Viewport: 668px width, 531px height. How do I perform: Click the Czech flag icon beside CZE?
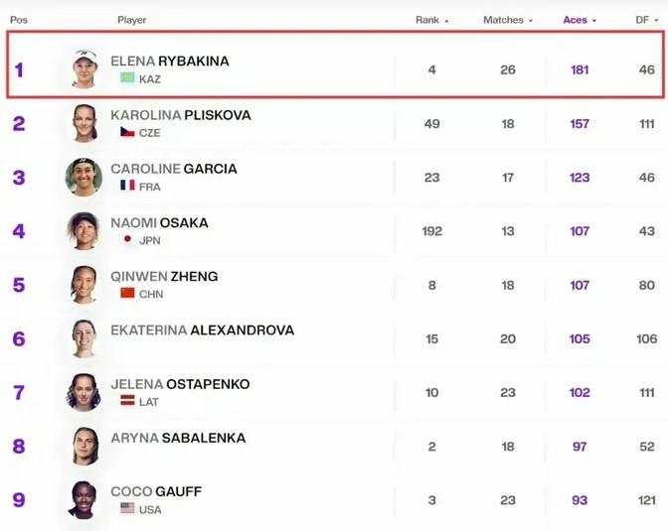(127, 132)
